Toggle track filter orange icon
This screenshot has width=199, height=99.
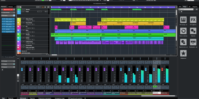(43, 7)
